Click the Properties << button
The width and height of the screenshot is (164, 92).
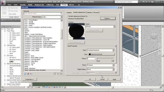[x=30, y=79]
